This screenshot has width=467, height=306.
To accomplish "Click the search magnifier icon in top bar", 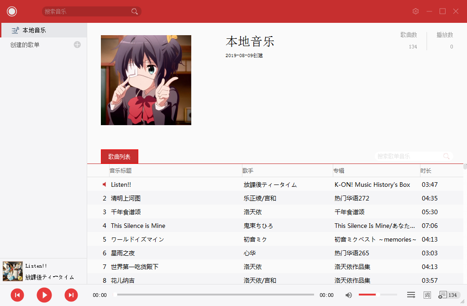I will [x=135, y=11].
